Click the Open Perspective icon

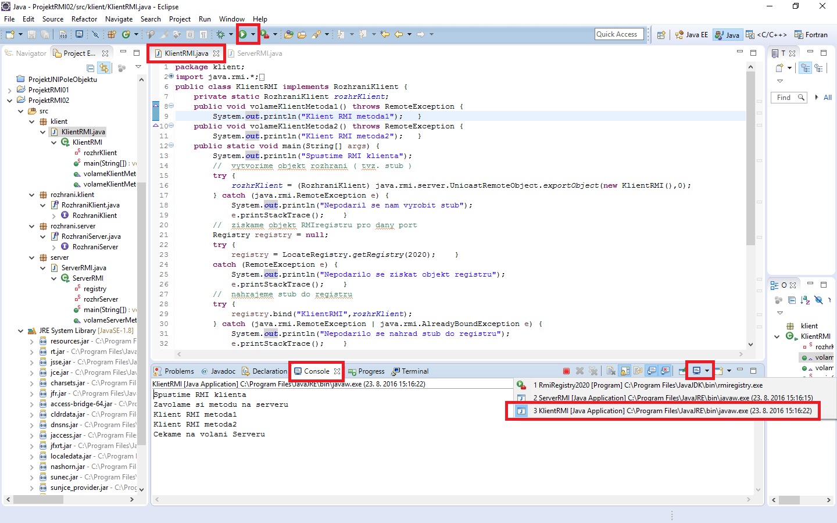661,35
